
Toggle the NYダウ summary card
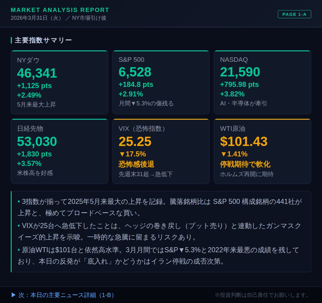tap(59, 82)
